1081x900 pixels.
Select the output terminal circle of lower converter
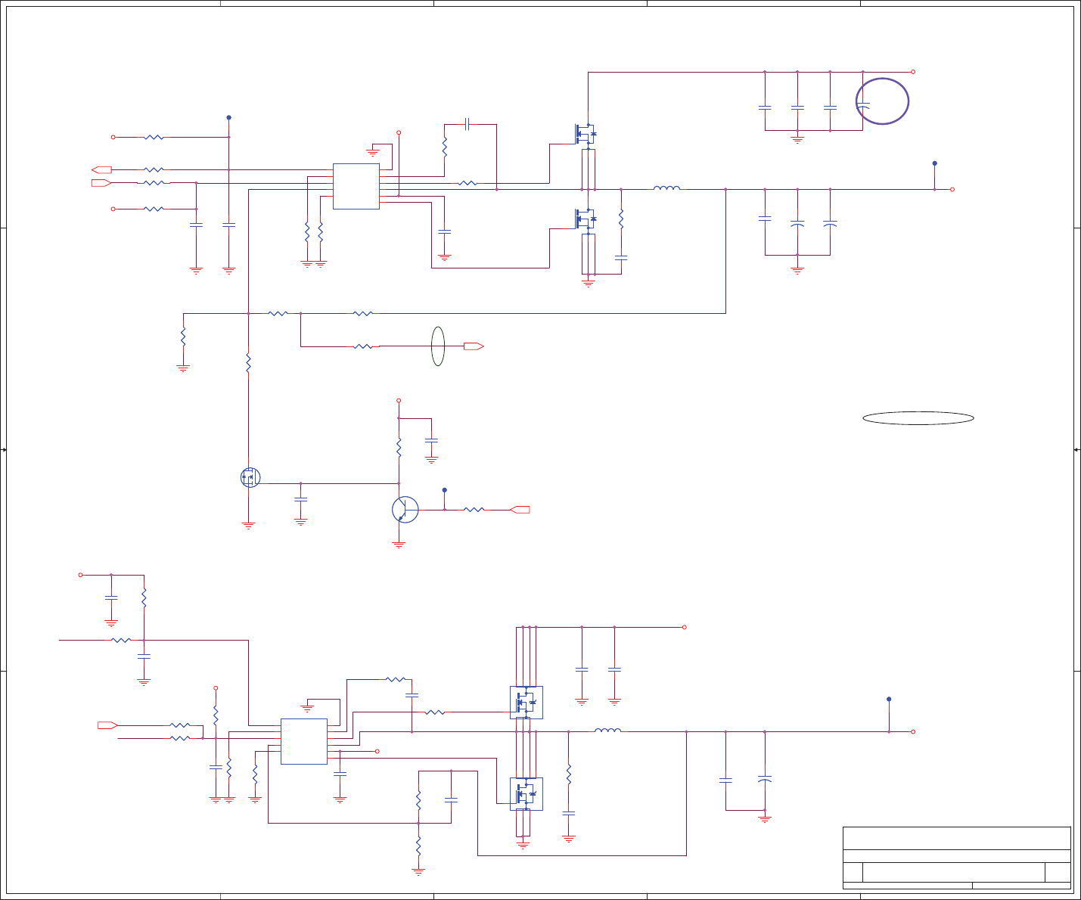point(913,731)
